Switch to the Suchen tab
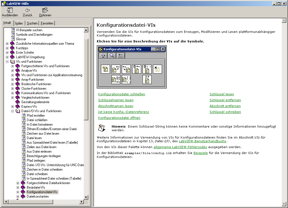The height and width of the screenshot is (208, 288). coord(32,23)
